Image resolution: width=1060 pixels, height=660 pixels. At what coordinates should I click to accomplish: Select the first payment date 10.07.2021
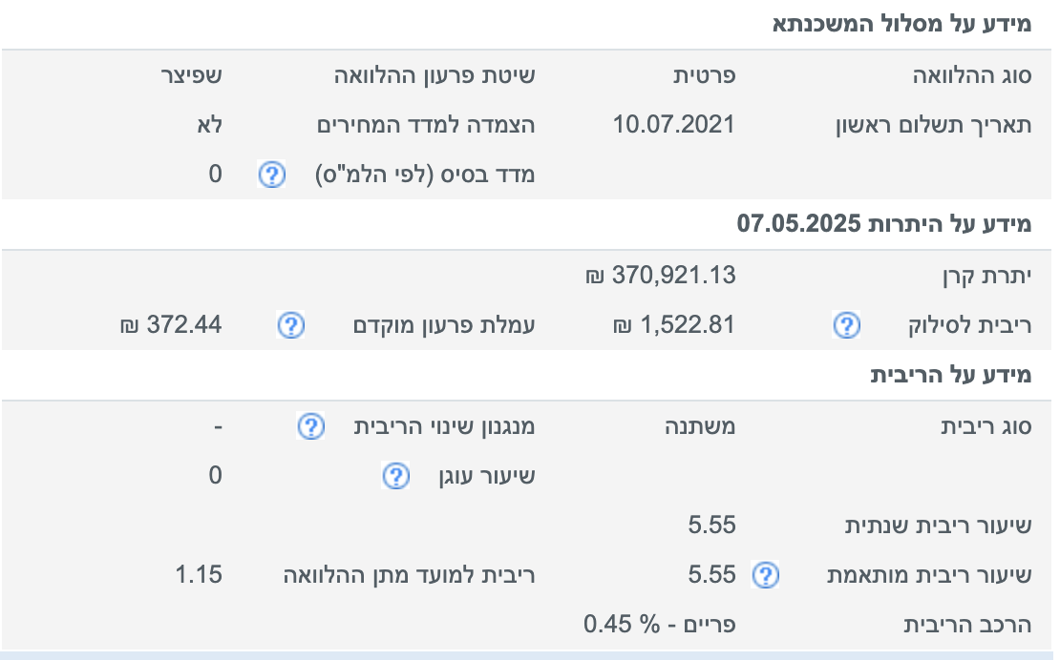click(674, 124)
